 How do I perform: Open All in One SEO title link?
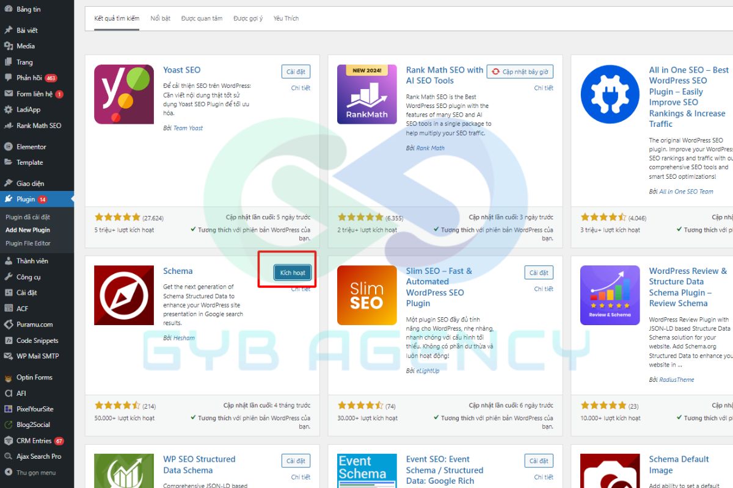[689, 97]
